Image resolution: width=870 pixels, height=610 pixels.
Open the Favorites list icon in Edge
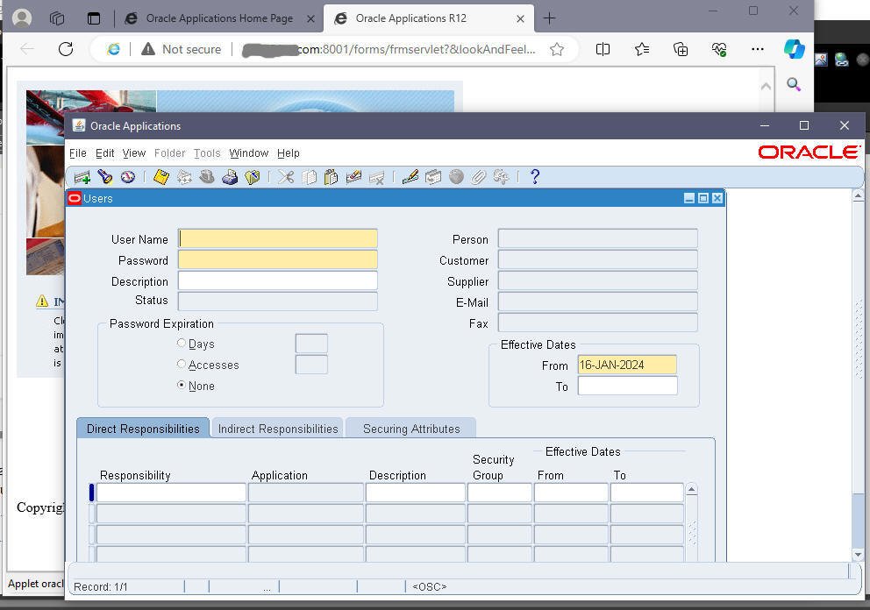click(x=642, y=49)
